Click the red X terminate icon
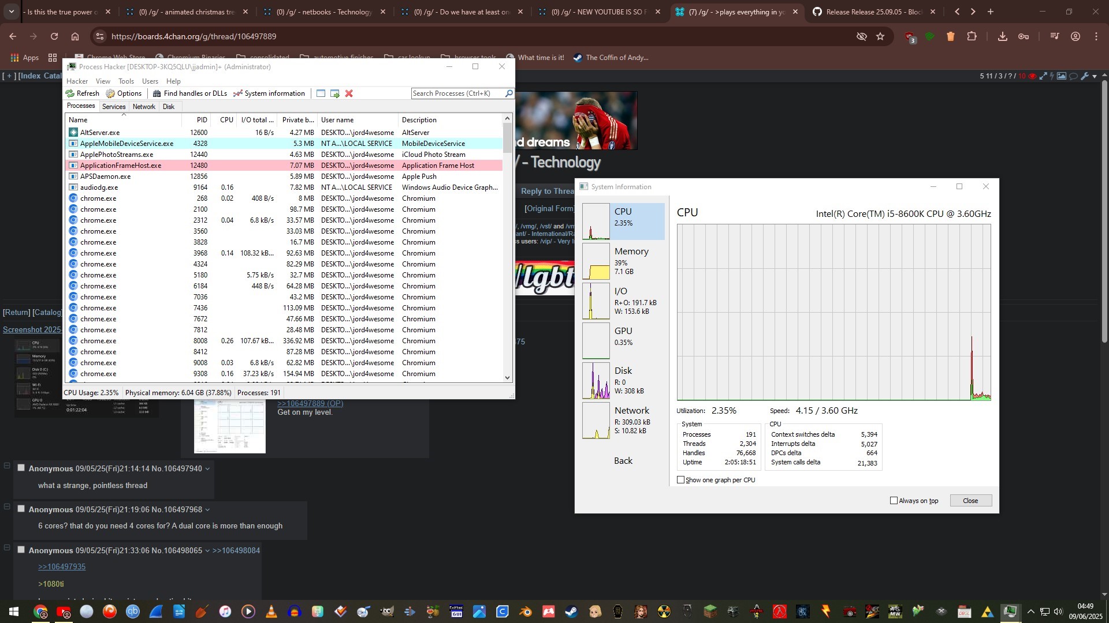This screenshot has width=1109, height=623. [x=349, y=93]
